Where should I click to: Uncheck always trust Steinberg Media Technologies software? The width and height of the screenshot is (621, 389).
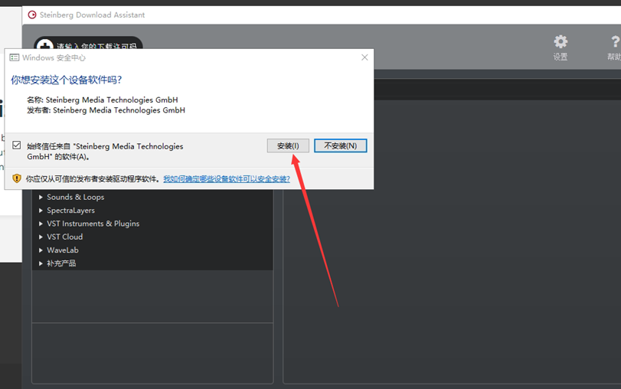click(16, 145)
